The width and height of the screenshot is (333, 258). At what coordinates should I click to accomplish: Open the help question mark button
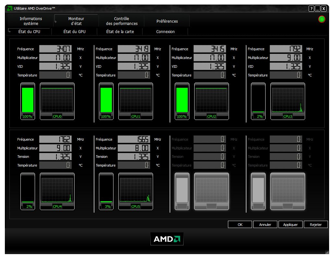click(311, 9)
